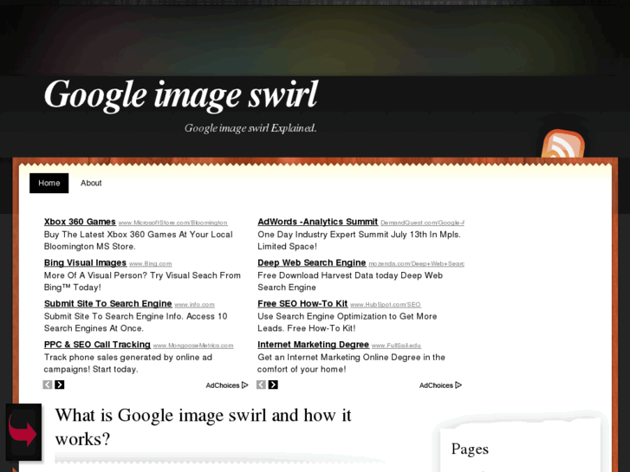Screen dimensions: 630x472
Task: Click next arrow under right ad block
Action: pos(273,385)
